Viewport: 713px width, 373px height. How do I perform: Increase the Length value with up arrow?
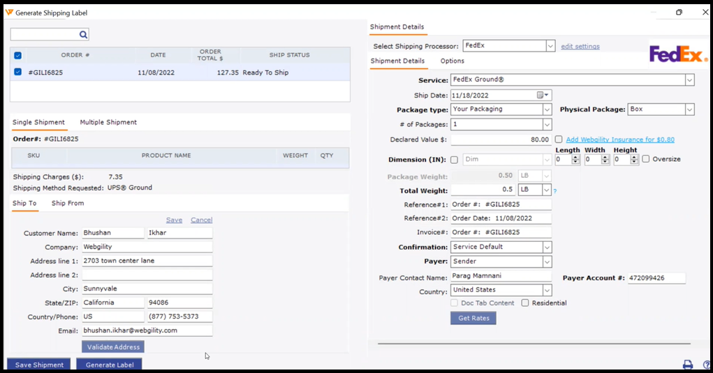(575, 157)
